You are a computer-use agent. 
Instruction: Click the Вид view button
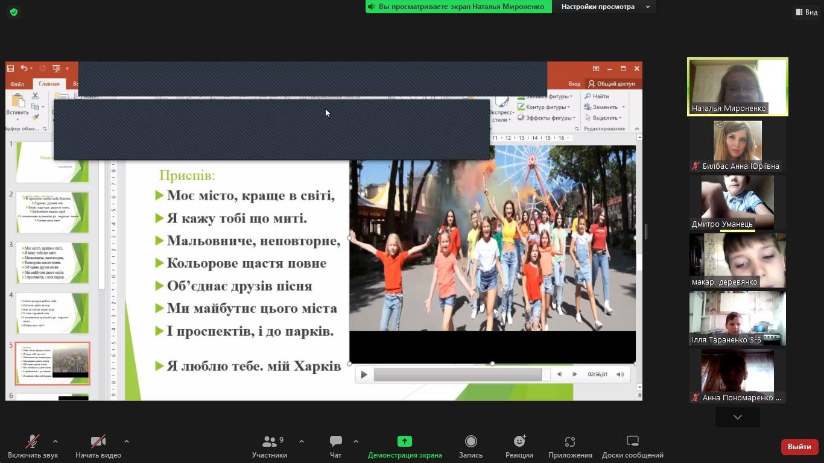(x=806, y=12)
